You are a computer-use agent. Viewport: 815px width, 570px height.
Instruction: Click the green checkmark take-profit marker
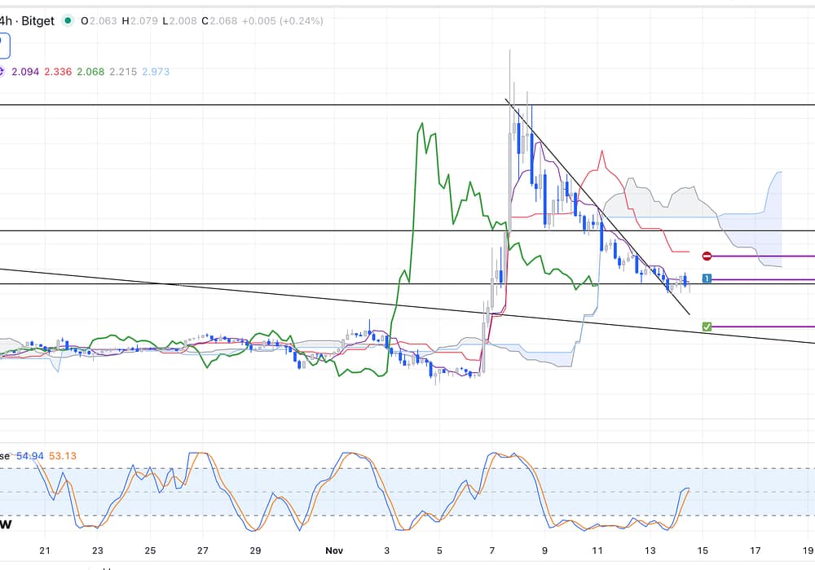(707, 327)
